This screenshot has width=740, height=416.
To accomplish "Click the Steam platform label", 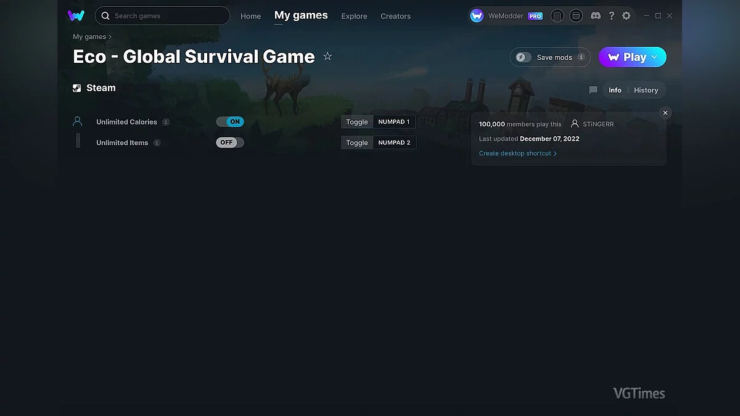I will pos(101,88).
